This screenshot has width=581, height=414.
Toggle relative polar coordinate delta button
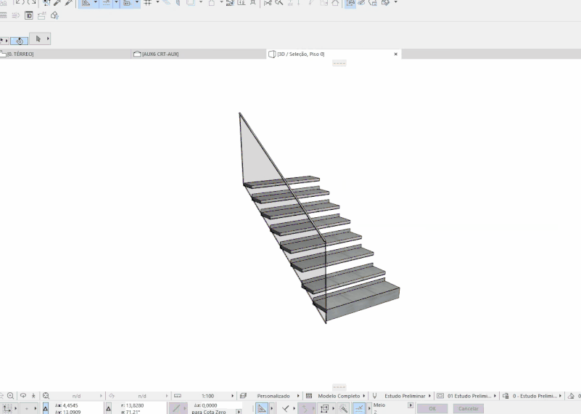pos(109,408)
